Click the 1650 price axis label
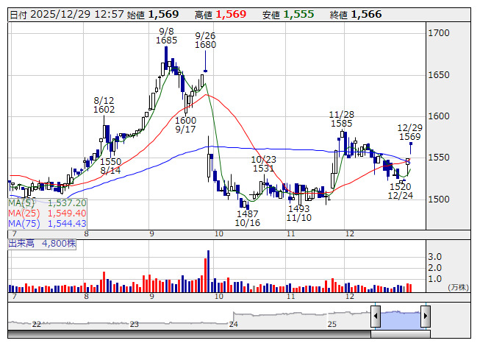This screenshot has height=346, width=480. 439,75
